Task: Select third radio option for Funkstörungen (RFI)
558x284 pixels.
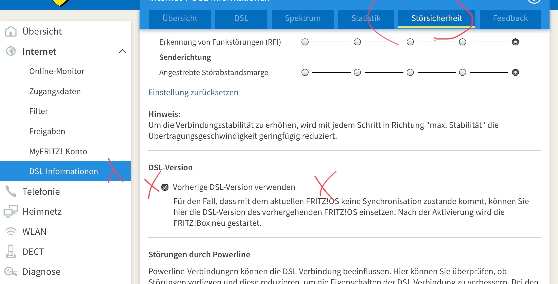Action: [410, 42]
